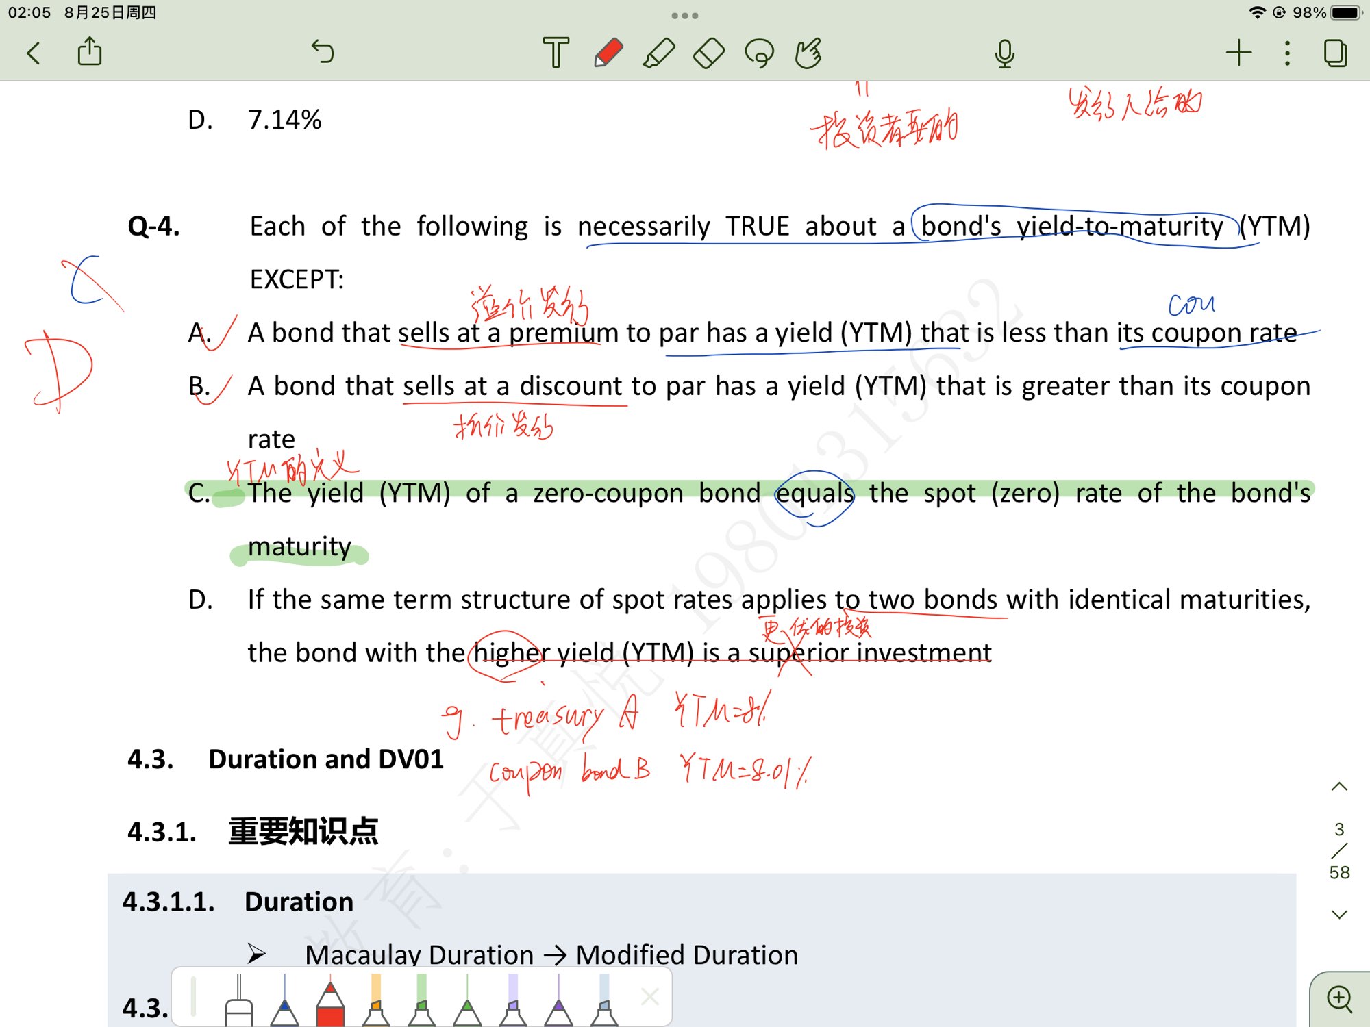The height and width of the screenshot is (1027, 1370).
Task: Open the three-dot more options menu
Action: click(1287, 53)
